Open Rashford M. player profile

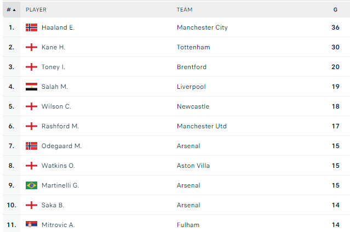60,126
